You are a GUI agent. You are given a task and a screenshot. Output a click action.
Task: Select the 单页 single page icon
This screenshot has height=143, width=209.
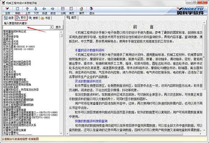pyautogui.click(x=72, y=10)
